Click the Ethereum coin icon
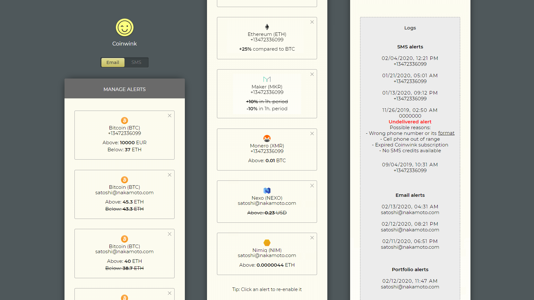The image size is (534, 300). (267, 27)
